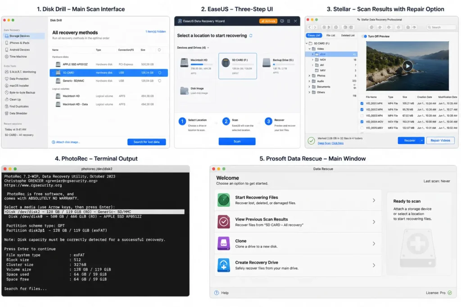Switch to Deleted List tab in Stellar
The height and width of the screenshot is (307, 461).
(x=348, y=36)
